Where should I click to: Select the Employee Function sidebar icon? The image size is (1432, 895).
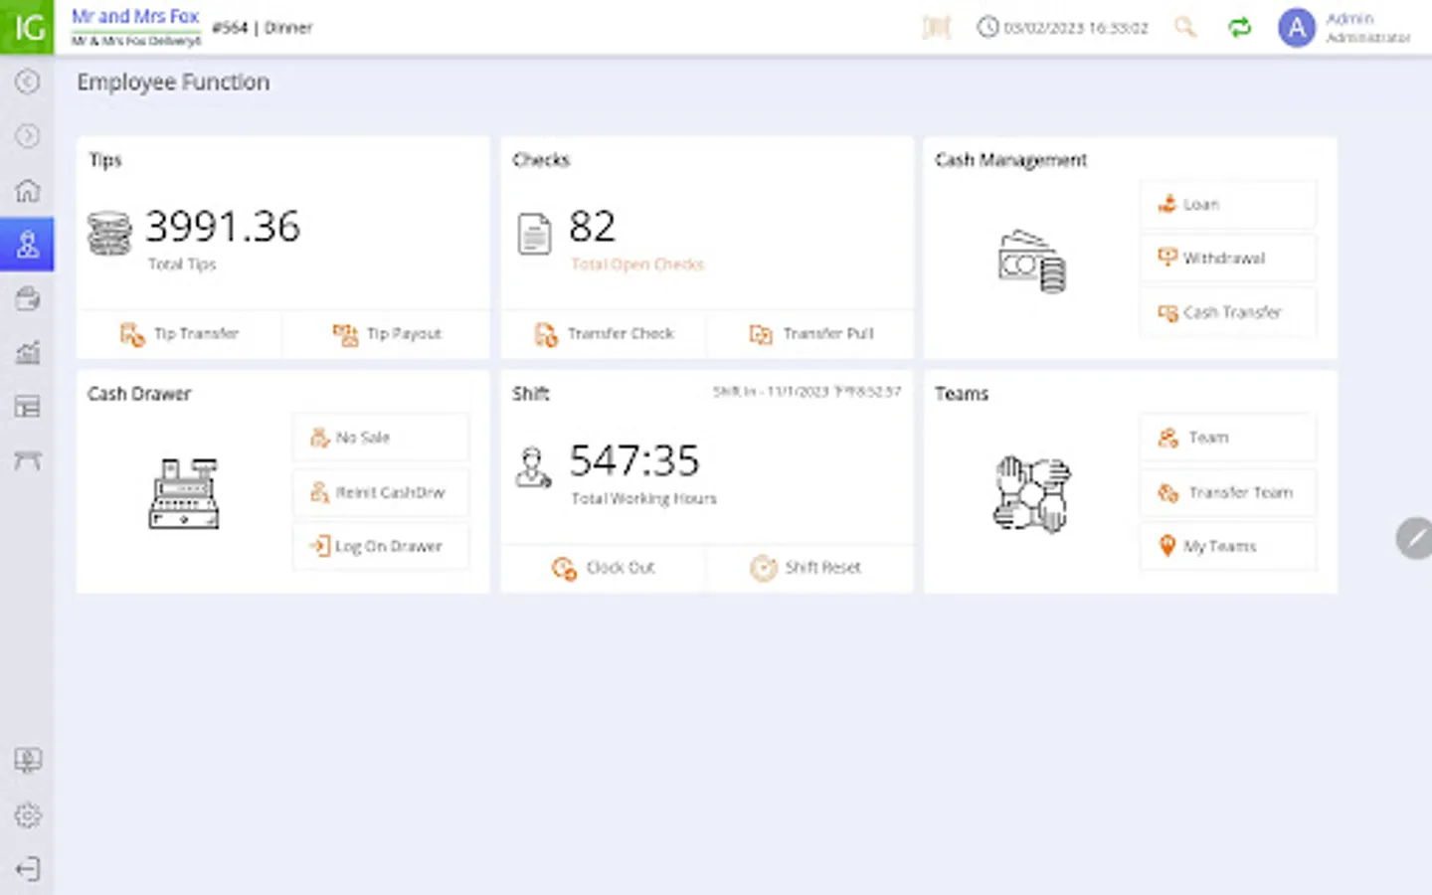coord(27,244)
